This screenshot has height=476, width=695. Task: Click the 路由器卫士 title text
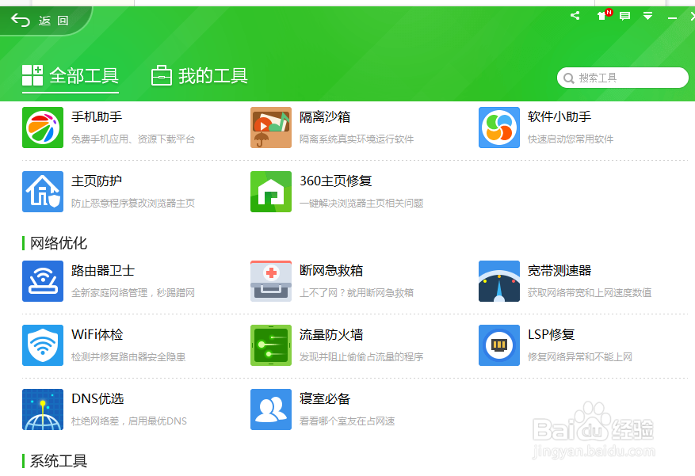103,271
